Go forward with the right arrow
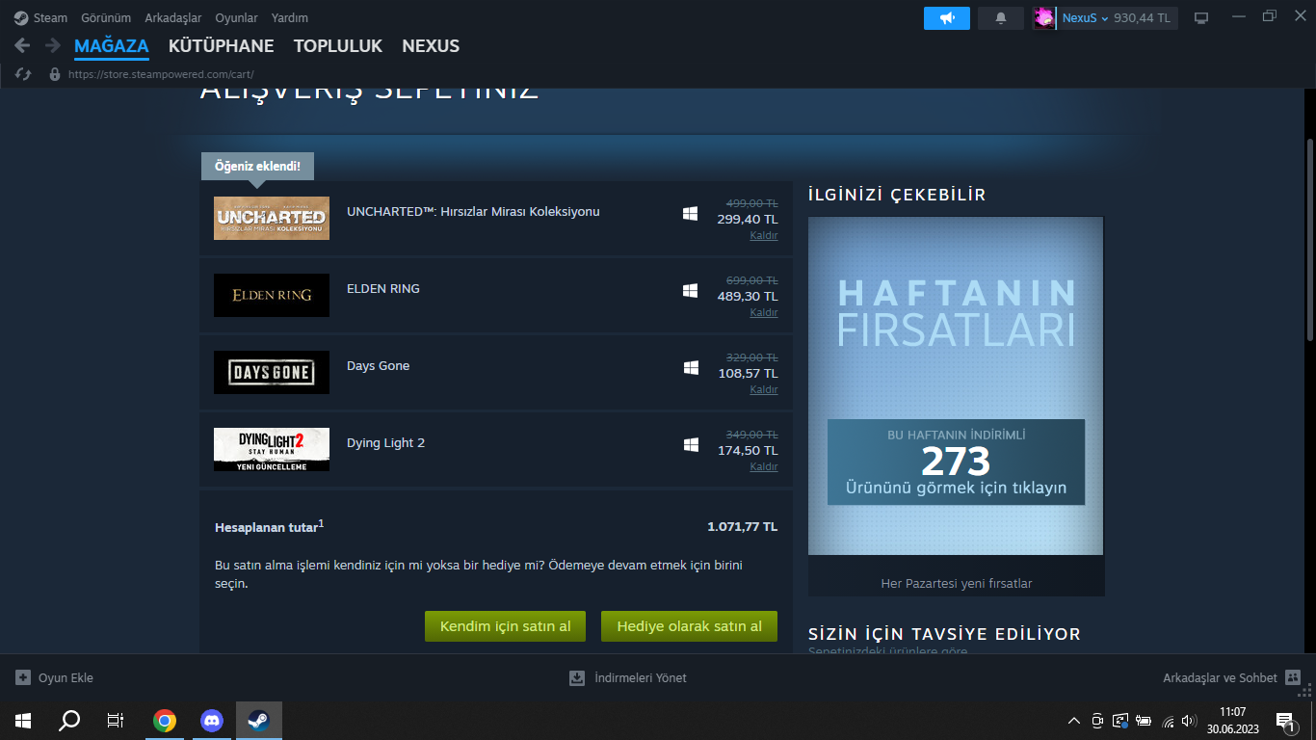The width and height of the screenshot is (1316, 740). coord(53,45)
